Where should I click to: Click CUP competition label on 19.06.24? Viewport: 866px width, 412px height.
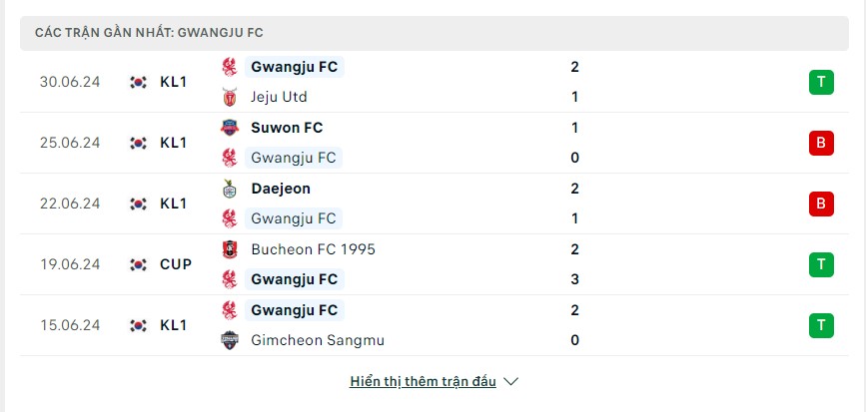coord(176,264)
